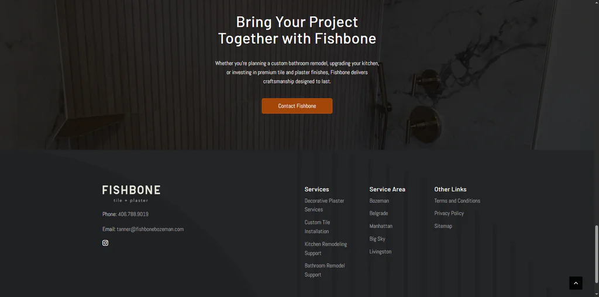Open Decorative Plaster Services link

point(324,205)
